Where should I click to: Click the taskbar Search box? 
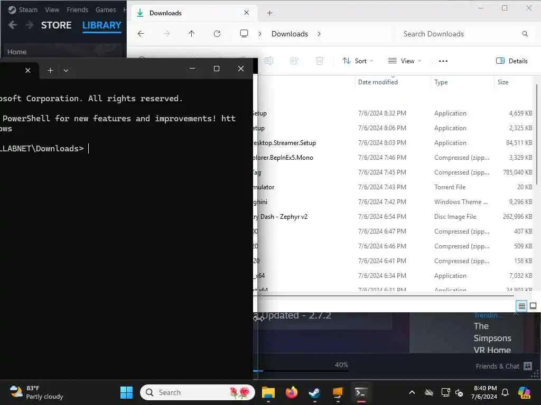198,392
